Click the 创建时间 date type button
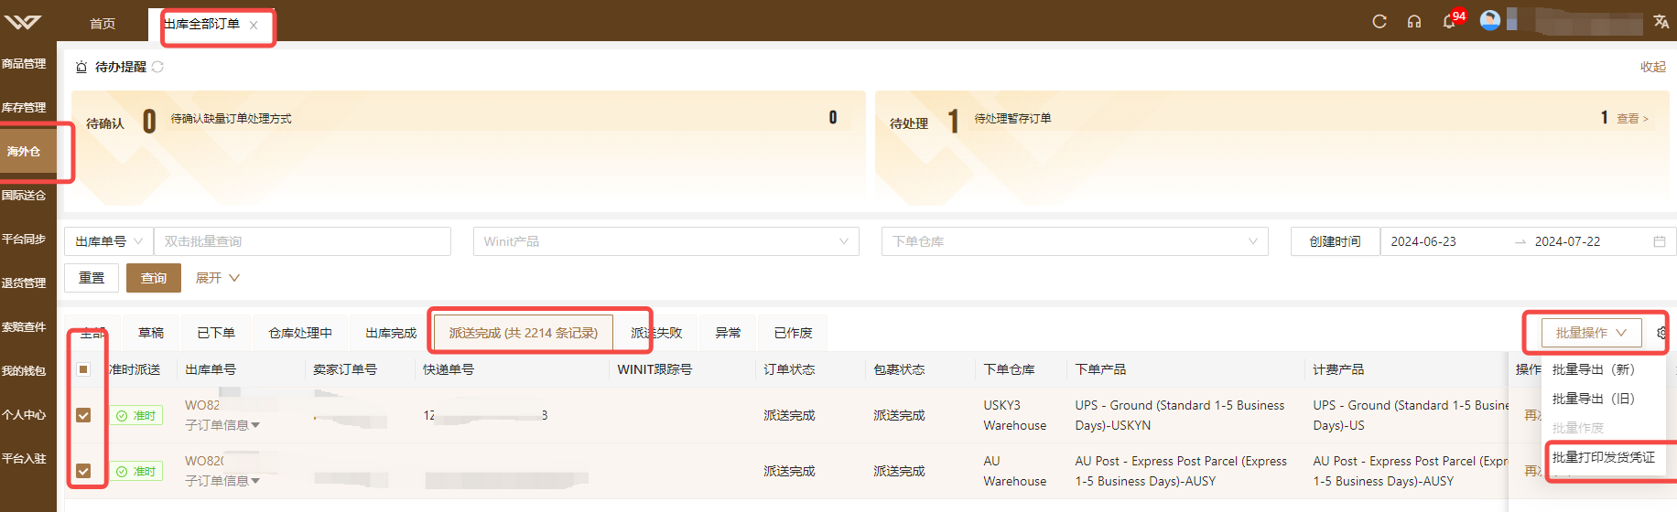 click(x=1335, y=241)
